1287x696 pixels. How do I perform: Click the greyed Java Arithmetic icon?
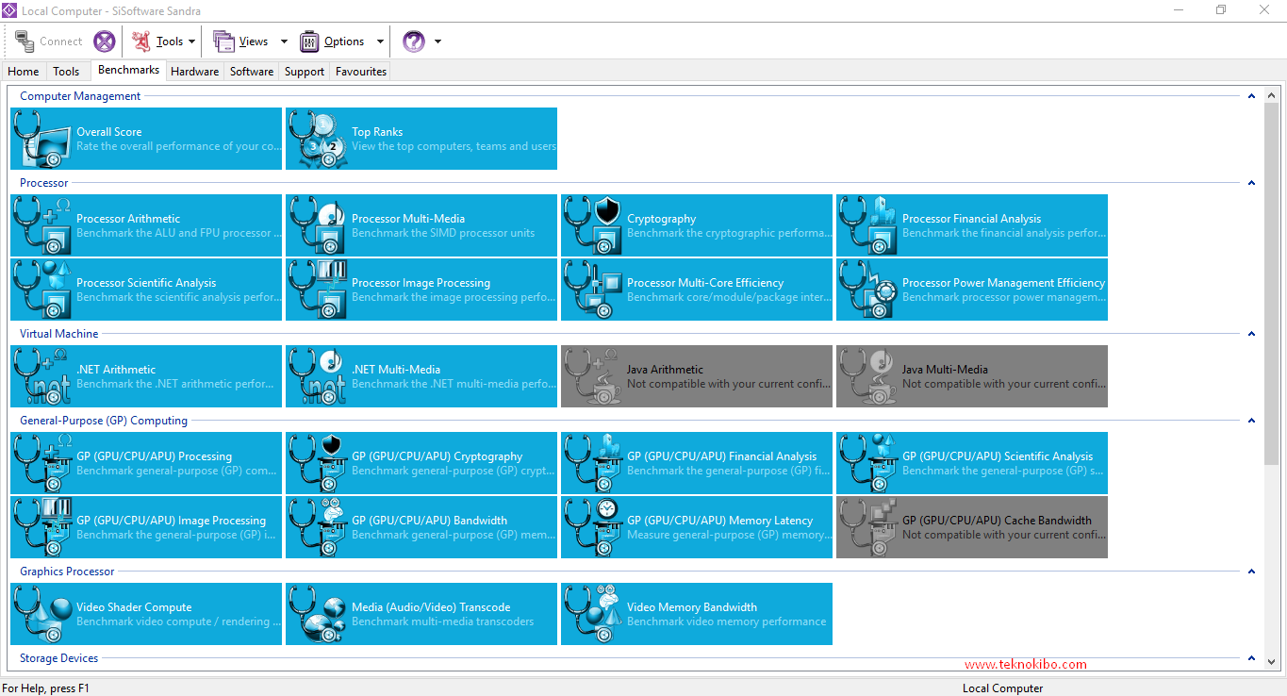[x=592, y=376]
